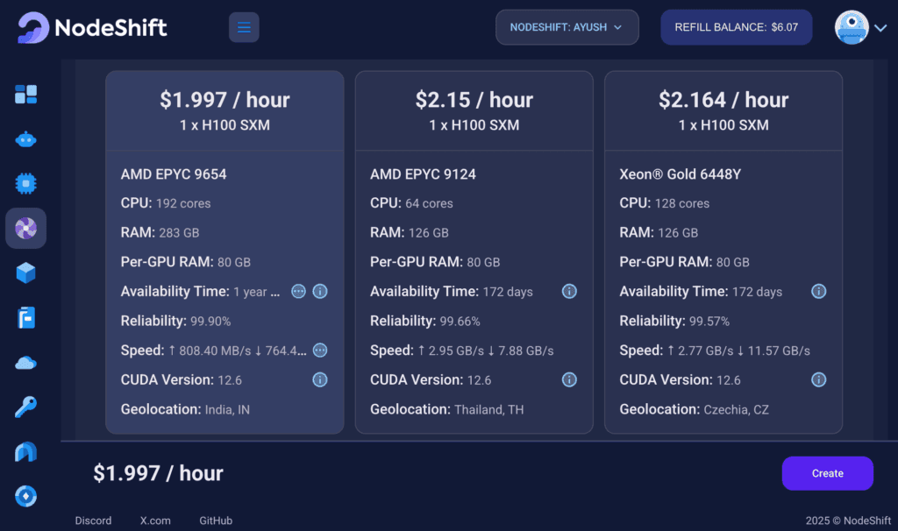Open the dashboard grid icon in sidebar

(x=25, y=95)
